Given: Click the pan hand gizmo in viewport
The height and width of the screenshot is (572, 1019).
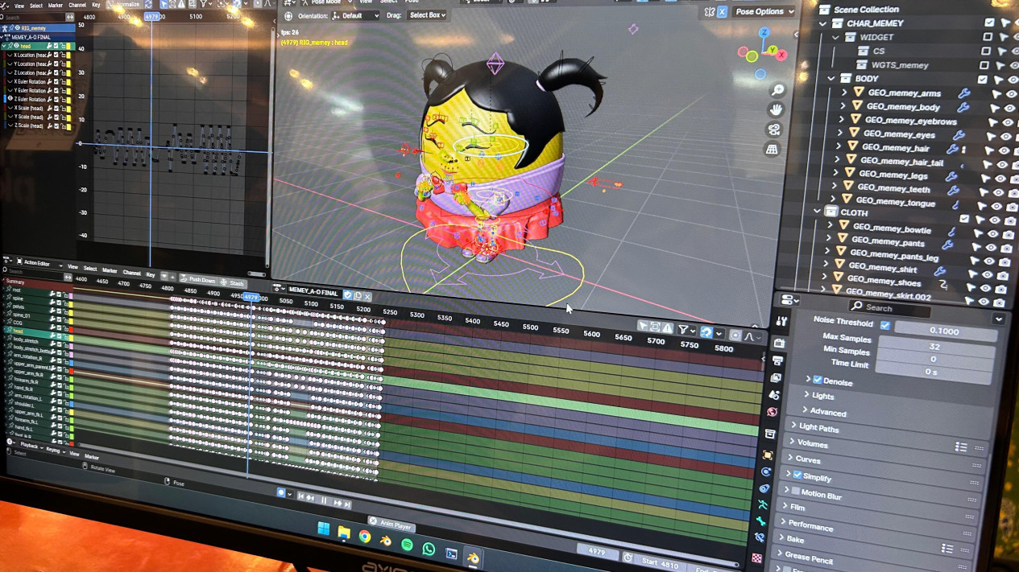Looking at the screenshot, I should point(776,109).
